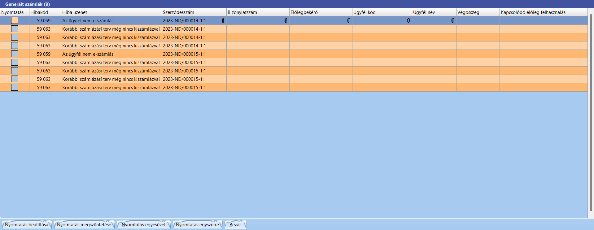Select 'Az ügyfél nem e-számlás!' for contract 000015
This screenshot has height=230, width=594.
pos(89,54)
